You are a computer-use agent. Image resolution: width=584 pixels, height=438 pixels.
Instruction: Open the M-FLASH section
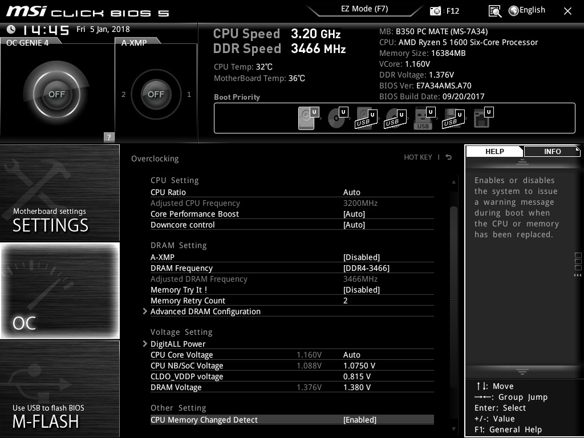[x=59, y=388]
